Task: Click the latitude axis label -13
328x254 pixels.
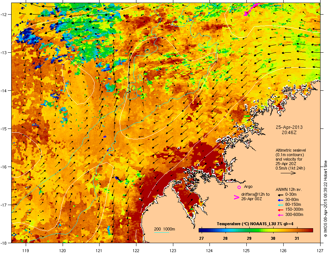Action: (x=4, y=53)
